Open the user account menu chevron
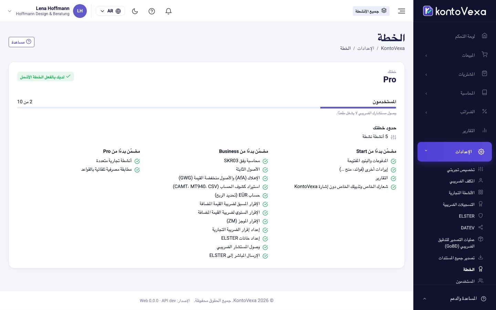This screenshot has height=310, width=496. tap(10, 11)
